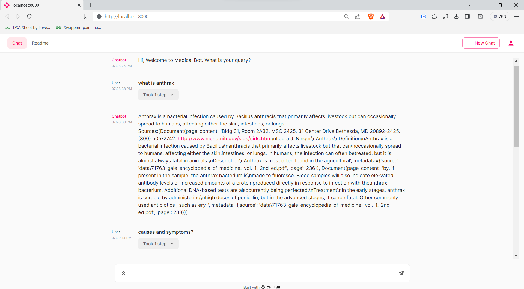This screenshot has height=289, width=524.
Task: Send message paper-plane icon
Action: 401,273
